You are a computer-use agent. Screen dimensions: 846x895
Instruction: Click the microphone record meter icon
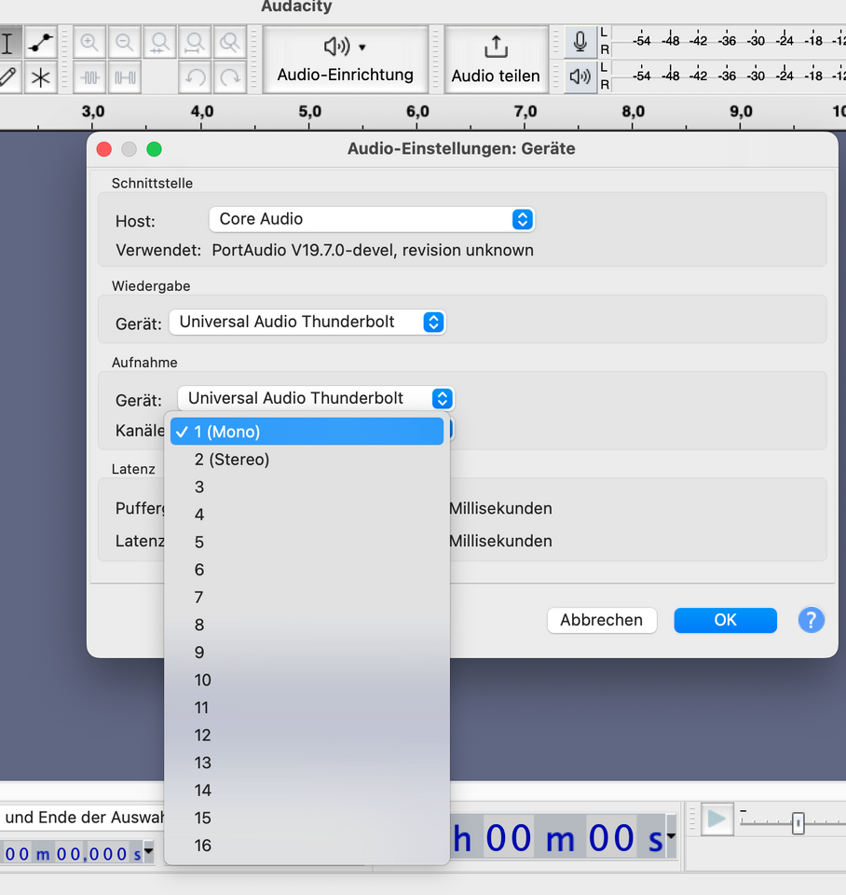point(580,42)
